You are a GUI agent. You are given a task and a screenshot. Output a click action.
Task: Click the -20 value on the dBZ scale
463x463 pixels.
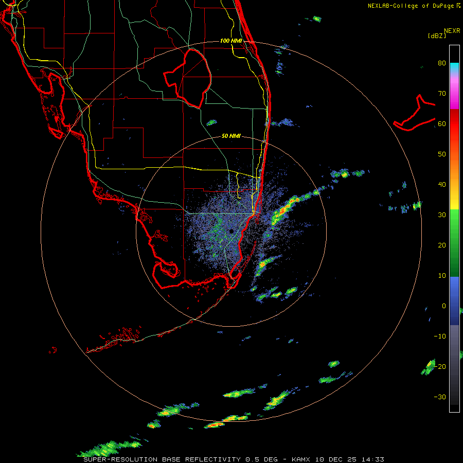tap(440, 367)
